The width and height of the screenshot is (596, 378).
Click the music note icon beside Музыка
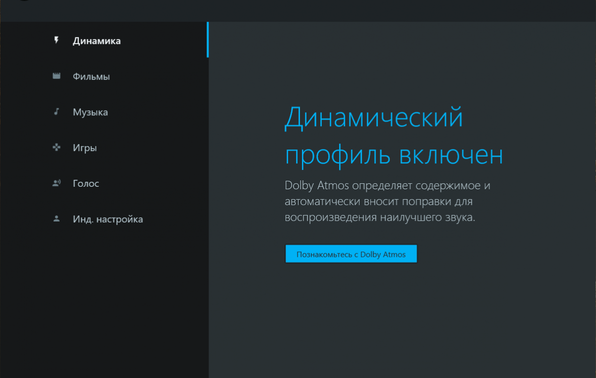(x=56, y=111)
